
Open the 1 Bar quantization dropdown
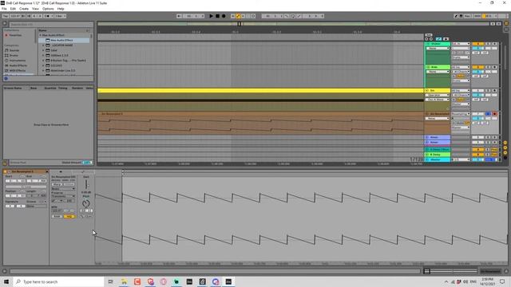61,16
